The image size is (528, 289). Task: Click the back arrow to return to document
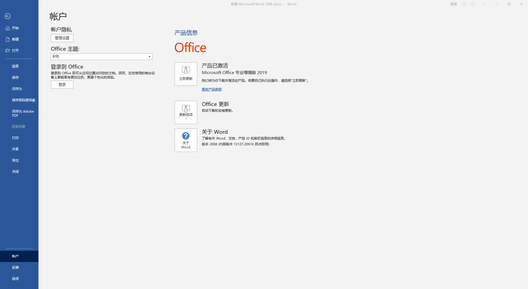click(8, 16)
